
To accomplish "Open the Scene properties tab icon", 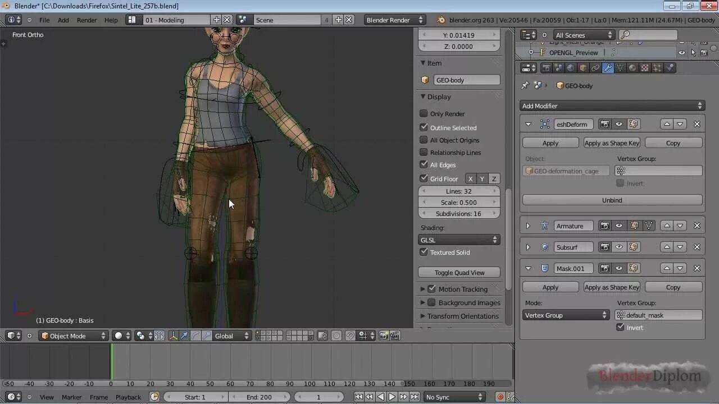I will (x=558, y=68).
